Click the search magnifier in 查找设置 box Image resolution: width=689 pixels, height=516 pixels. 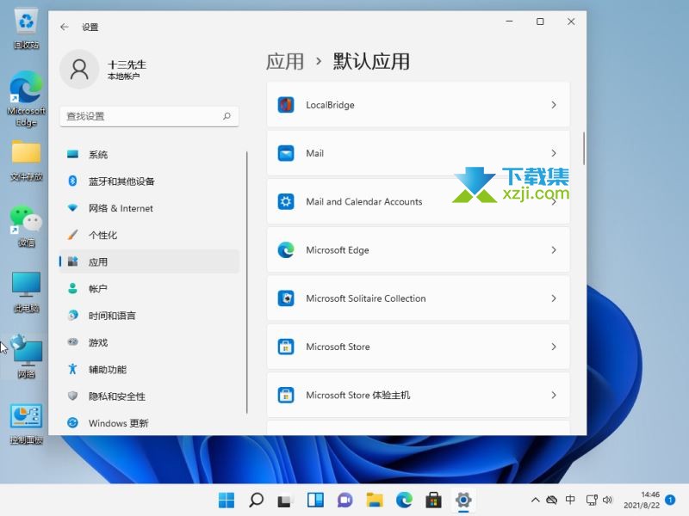coord(227,116)
